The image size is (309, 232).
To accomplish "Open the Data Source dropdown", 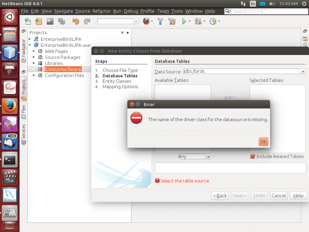I will [303, 71].
